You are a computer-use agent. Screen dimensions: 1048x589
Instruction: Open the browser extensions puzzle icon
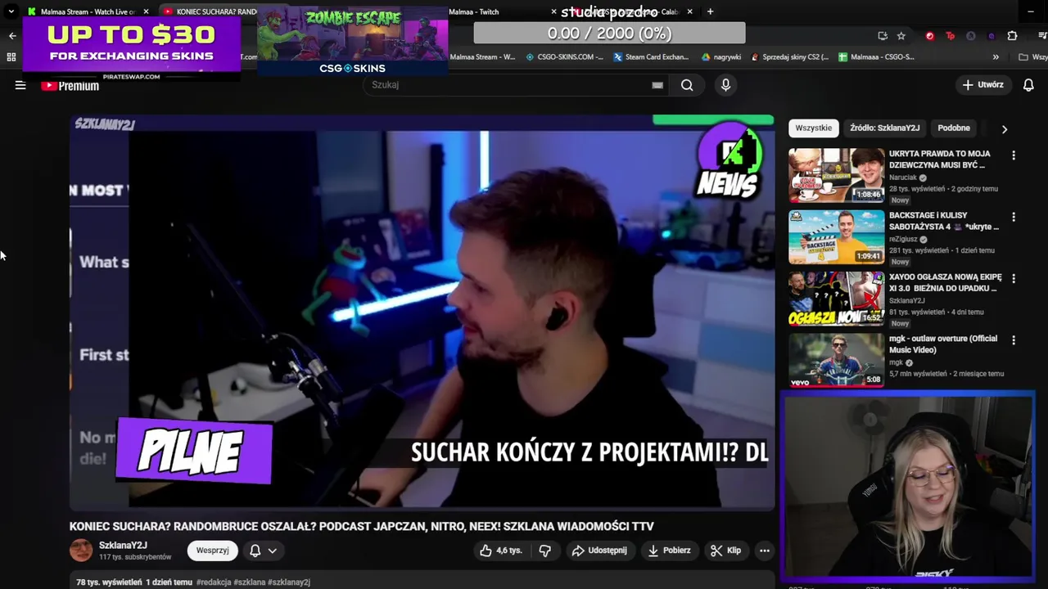(1012, 36)
